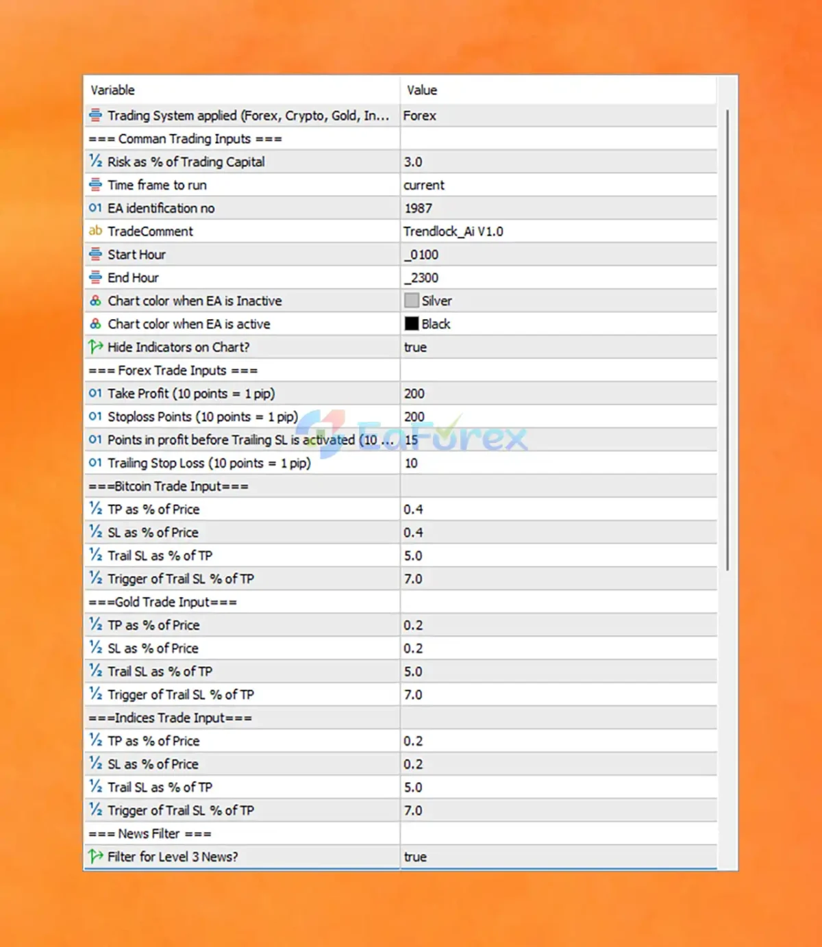Pick the Silver color swatch square
The height and width of the screenshot is (947, 822).
[x=412, y=301]
